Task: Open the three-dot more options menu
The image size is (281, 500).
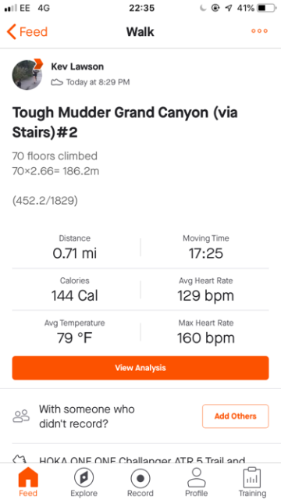Action: 259,31
